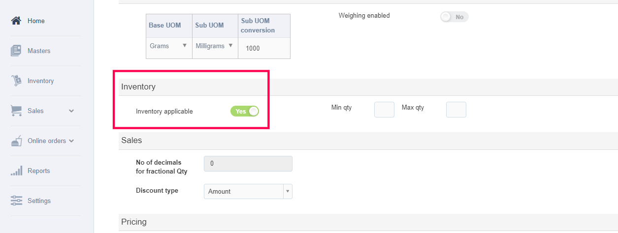The height and width of the screenshot is (233, 618).
Task: Click the No of decimals field
Action: [248, 164]
